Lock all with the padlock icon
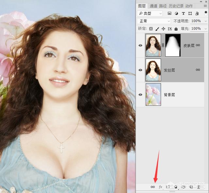209x193 pixels. tap(176, 29)
